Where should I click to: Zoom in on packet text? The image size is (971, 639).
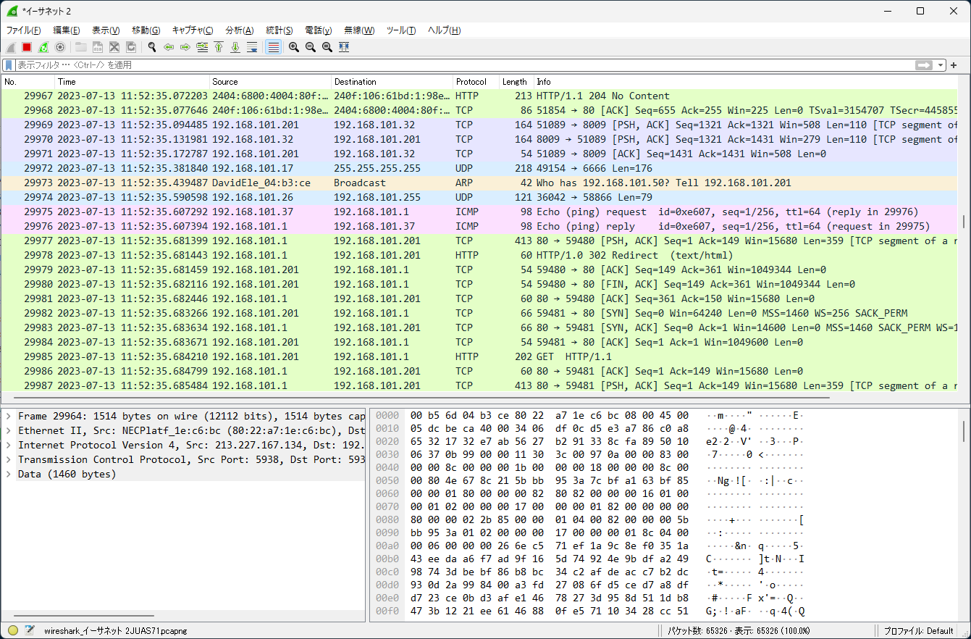[294, 47]
